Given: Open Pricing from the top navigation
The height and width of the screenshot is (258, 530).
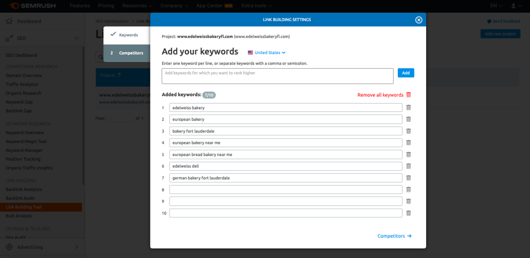Looking at the screenshot, I should point(106,6).
